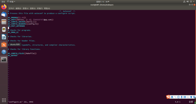The width and height of the screenshot is (196, 104).
Task: Click the AC_CONFIG_HEADERS line
Action: pyautogui.click(x=23, y=24)
